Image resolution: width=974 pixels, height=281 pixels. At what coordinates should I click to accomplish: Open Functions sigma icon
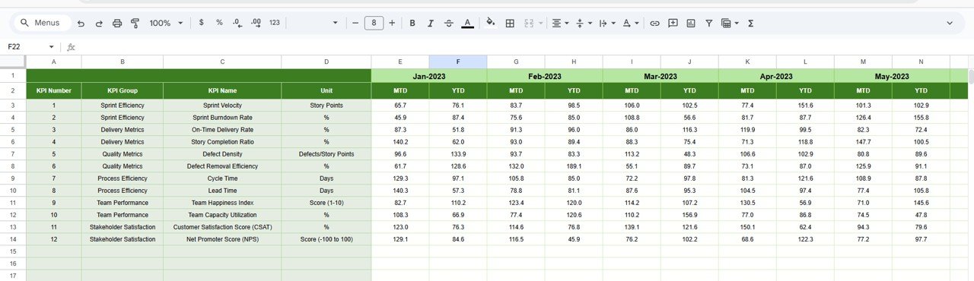tap(751, 24)
